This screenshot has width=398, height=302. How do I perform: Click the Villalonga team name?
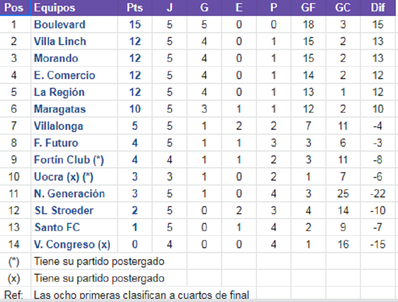pos(58,126)
